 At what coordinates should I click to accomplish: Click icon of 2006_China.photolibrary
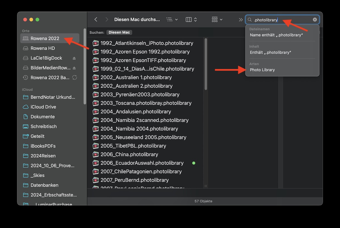pos(96,154)
